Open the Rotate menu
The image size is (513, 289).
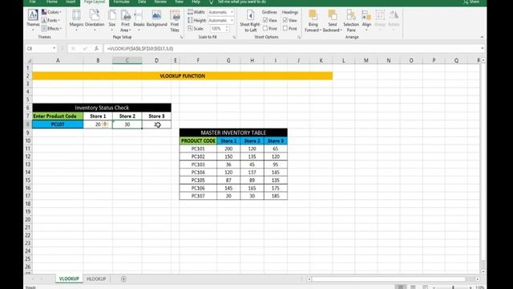point(394,20)
